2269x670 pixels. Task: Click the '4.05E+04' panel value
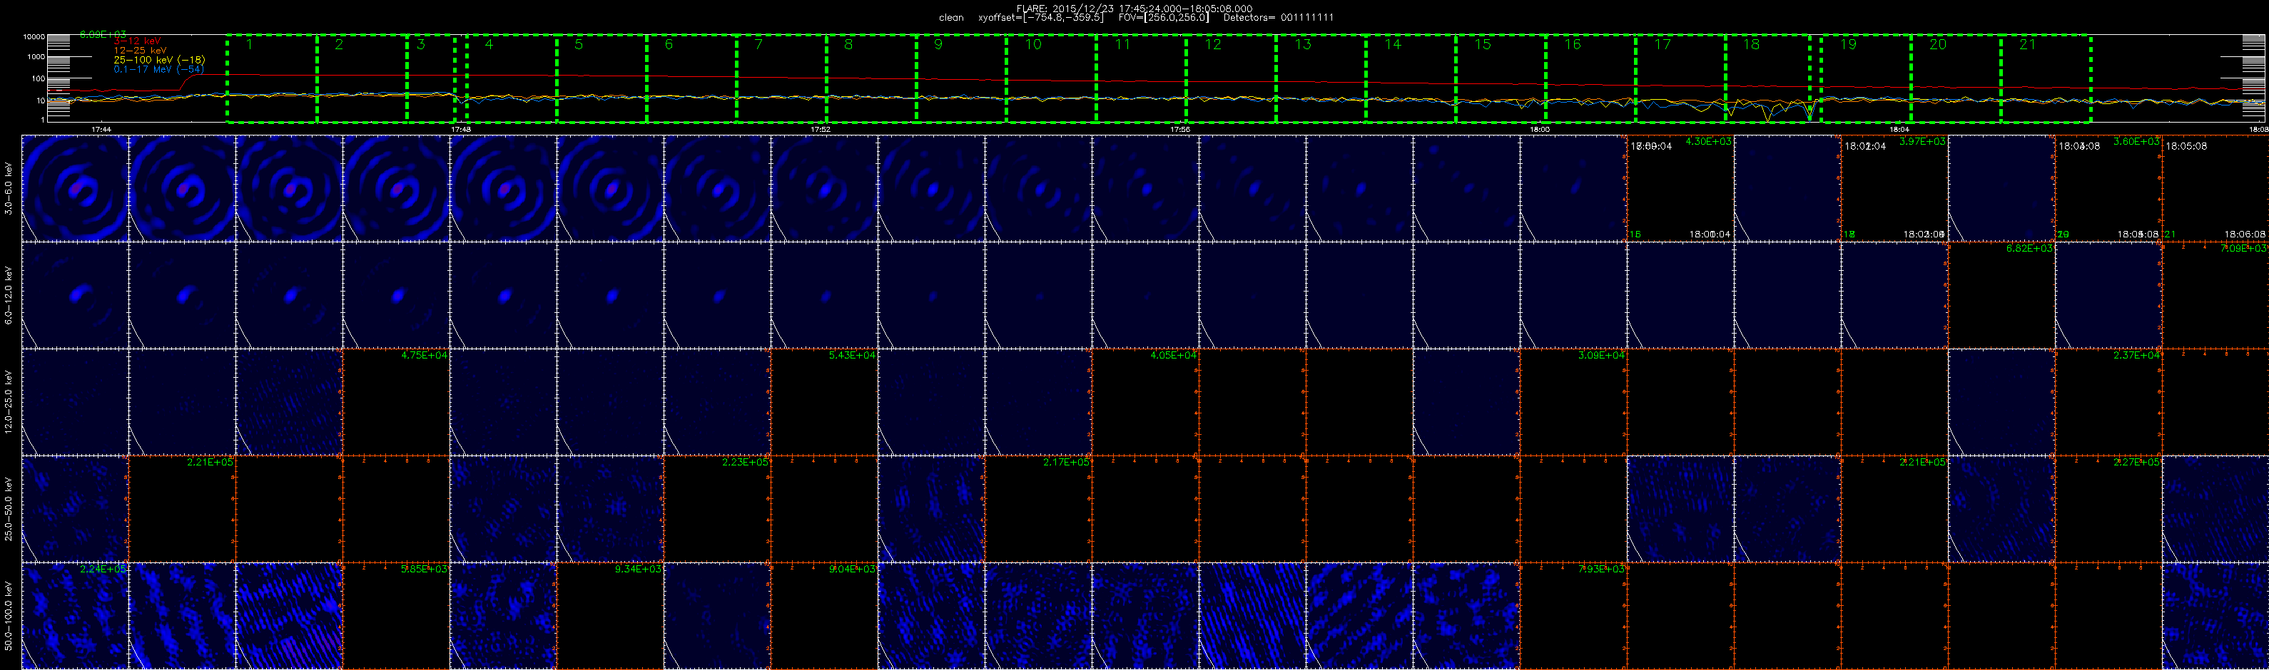[x=1173, y=356]
